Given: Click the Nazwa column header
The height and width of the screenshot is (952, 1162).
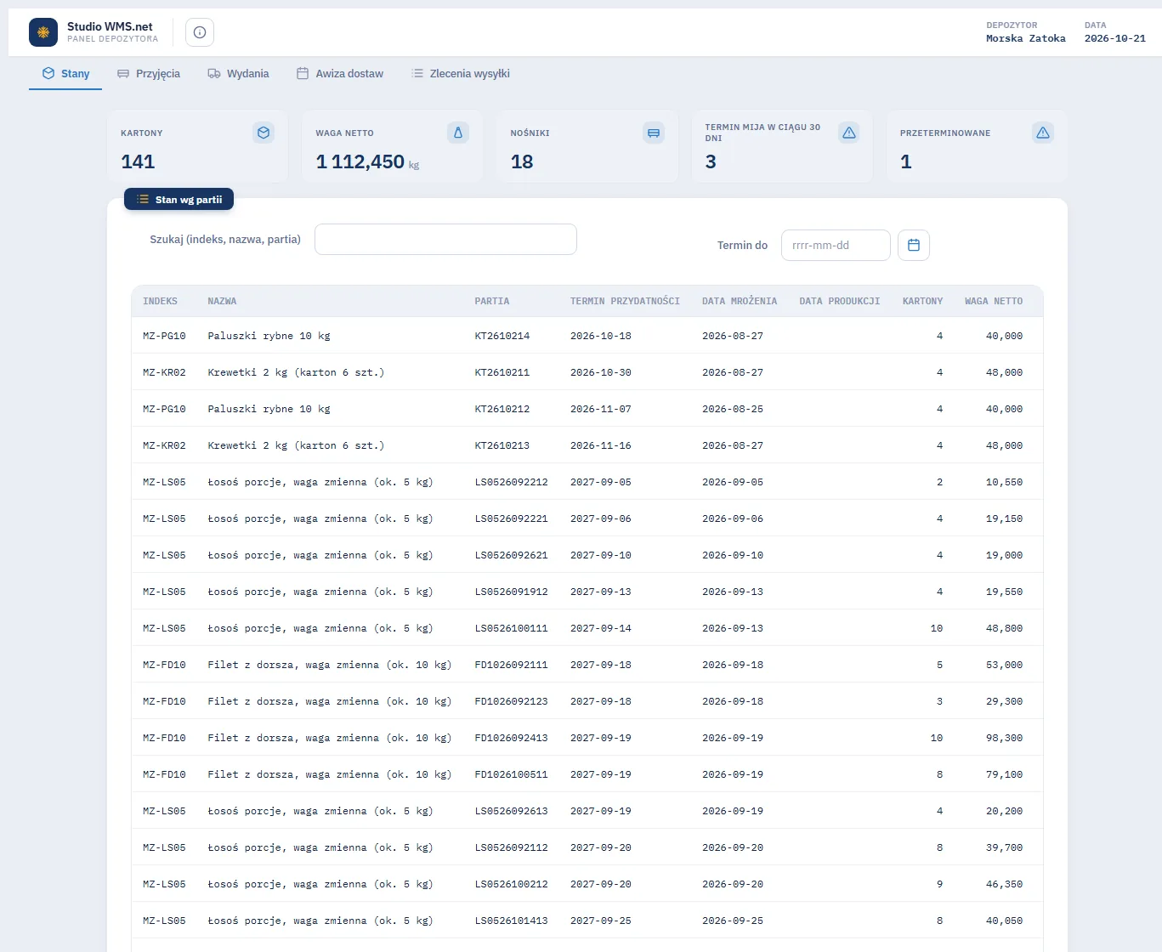Looking at the screenshot, I should 222,301.
